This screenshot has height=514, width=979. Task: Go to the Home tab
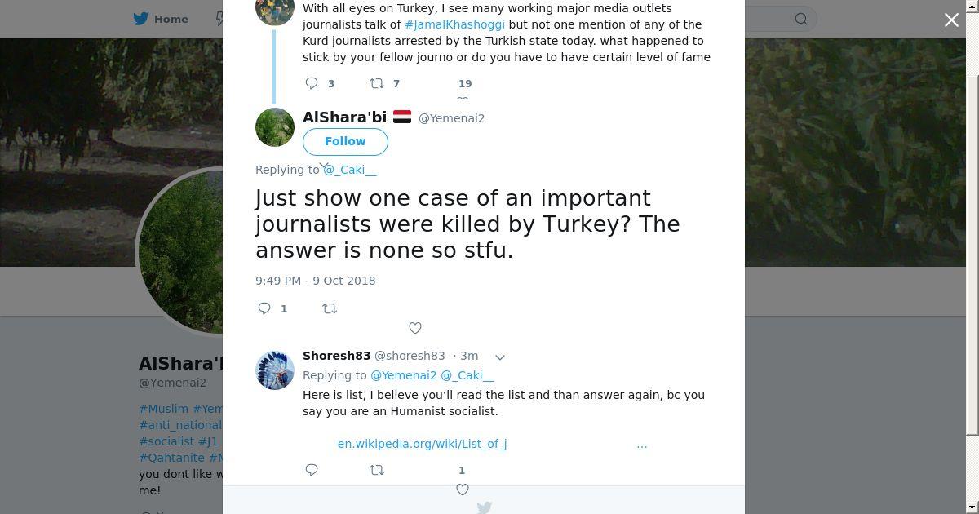[171, 19]
